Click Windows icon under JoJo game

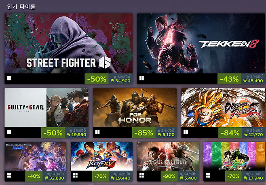(x=208, y=175)
